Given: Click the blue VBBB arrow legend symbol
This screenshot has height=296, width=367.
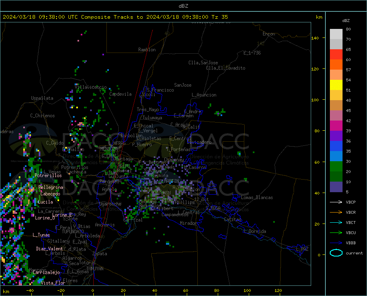Looking at the screenshot, I should tap(336, 243).
